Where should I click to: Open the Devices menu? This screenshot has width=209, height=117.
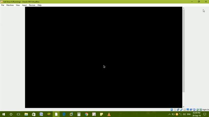(32, 5)
